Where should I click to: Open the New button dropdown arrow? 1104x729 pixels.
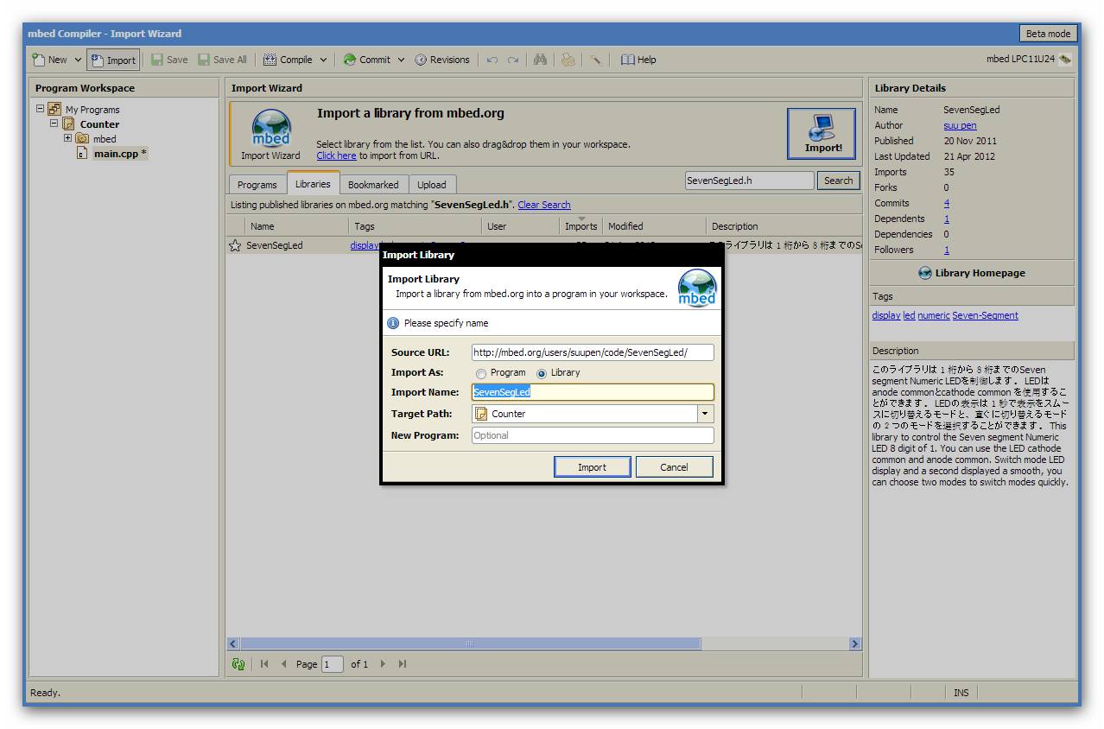tap(78, 60)
